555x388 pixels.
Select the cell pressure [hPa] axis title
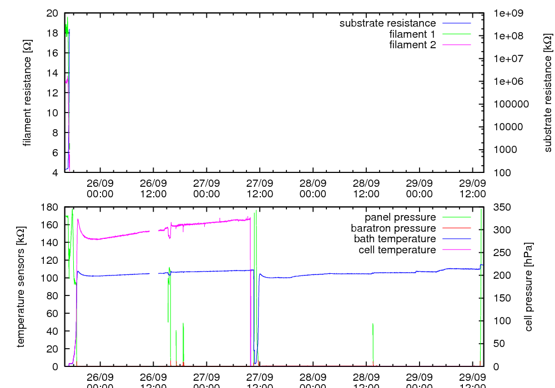(528, 287)
